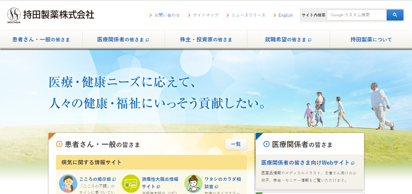Click circled arrow icon beside 医療関係者の皆さま heading
The height and width of the screenshot is (194, 412).
(267, 144)
